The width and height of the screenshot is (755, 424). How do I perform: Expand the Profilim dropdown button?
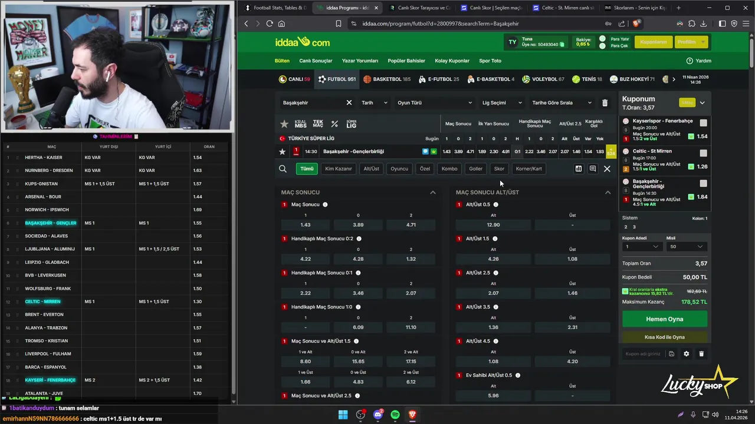tap(691, 42)
